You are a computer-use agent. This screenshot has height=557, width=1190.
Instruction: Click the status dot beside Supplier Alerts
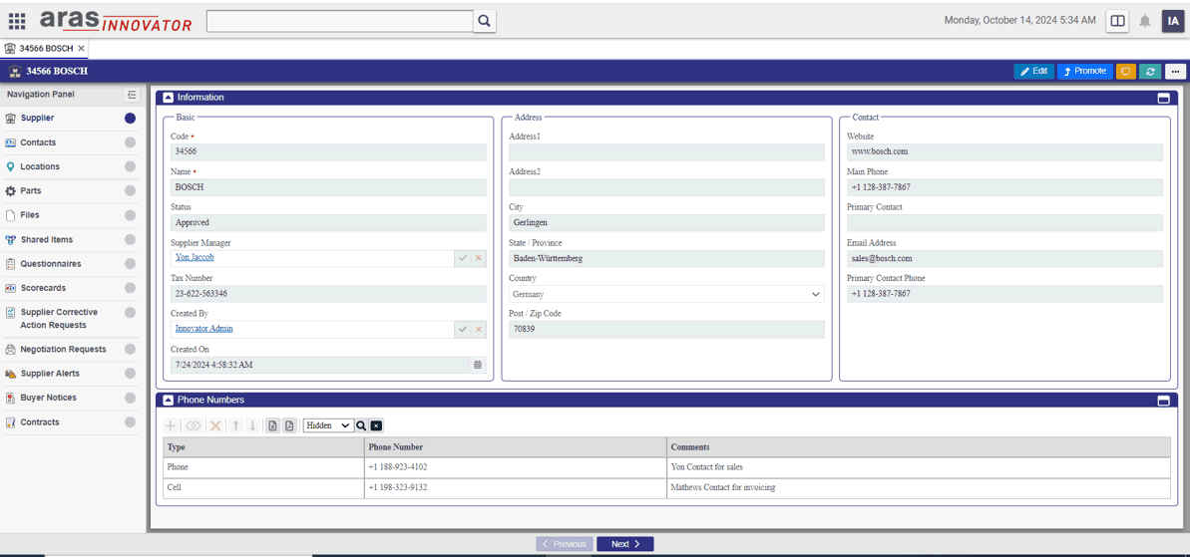[130, 374]
